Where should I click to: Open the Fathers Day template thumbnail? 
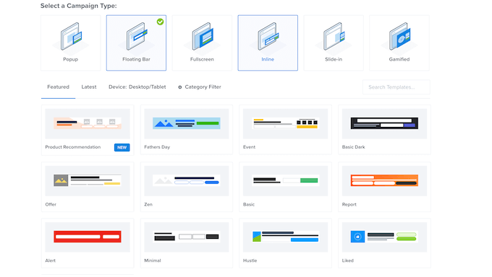187,123
